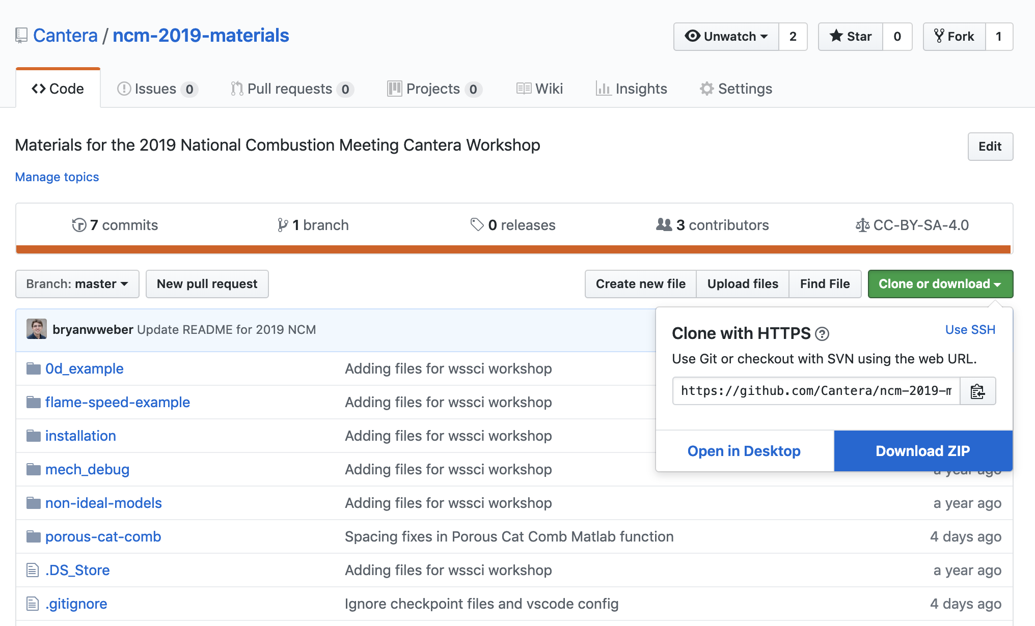The height and width of the screenshot is (626, 1035).
Task: Select the HTTPS clone URL field
Action: point(815,391)
